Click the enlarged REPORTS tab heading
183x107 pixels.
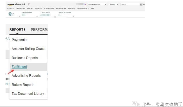[x=18, y=30]
